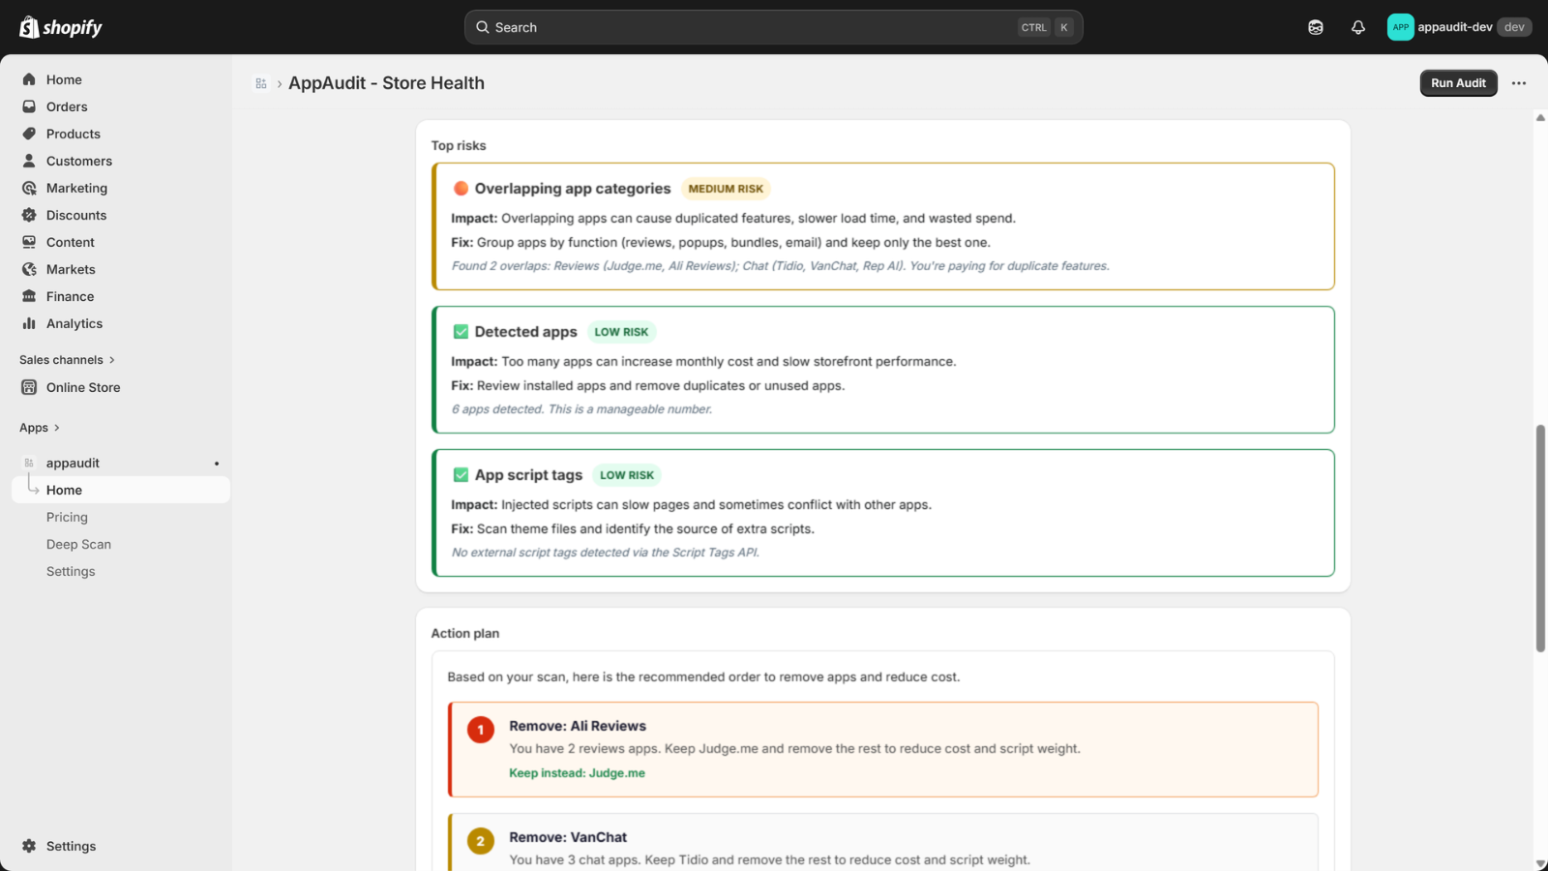Click the Shopify logo

[61, 27]
